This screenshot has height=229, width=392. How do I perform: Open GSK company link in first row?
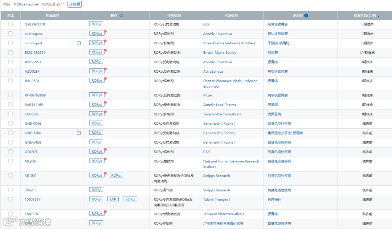point(207,24)
